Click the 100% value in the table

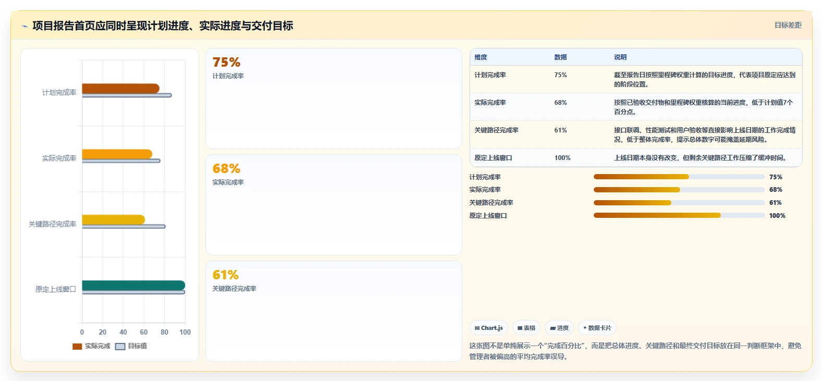562,158
